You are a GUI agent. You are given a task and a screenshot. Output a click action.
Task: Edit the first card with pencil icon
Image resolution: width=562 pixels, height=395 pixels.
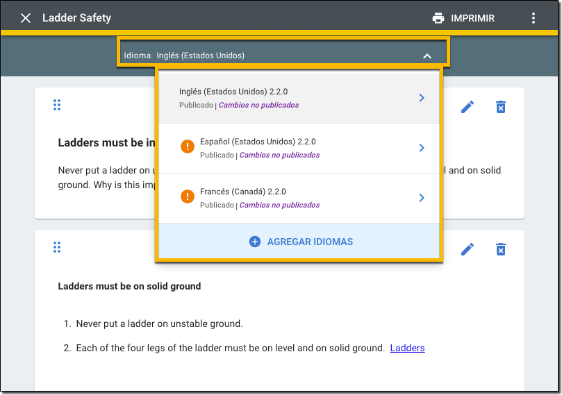[x=468, y=106]
